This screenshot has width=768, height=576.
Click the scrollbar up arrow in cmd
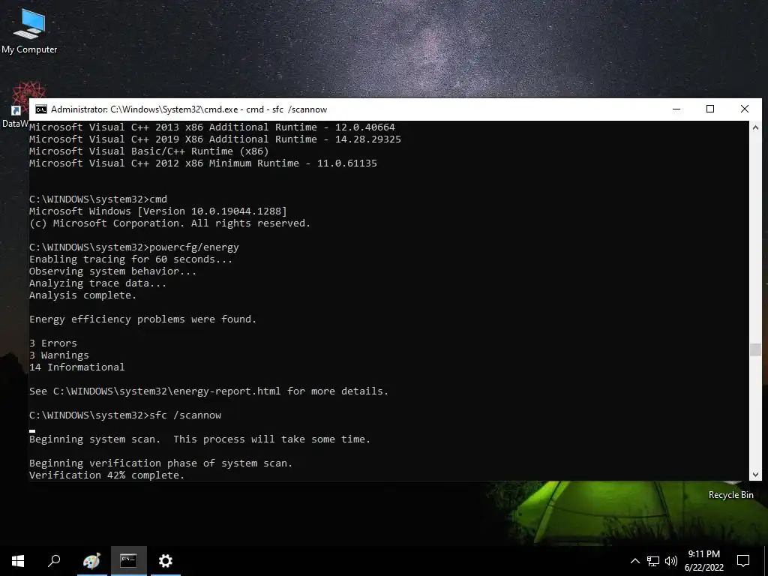pos(755,127)
